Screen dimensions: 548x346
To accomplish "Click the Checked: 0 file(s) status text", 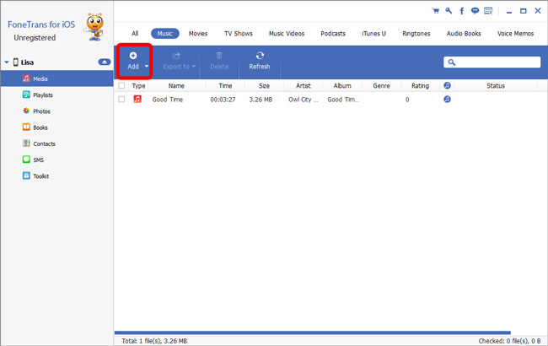I will coord(509,341).
